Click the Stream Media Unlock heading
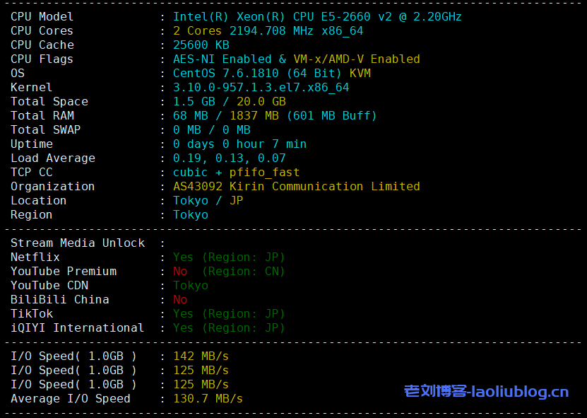Screen dimensions: 587x418 pyautogui.click(x=78, y=243)
